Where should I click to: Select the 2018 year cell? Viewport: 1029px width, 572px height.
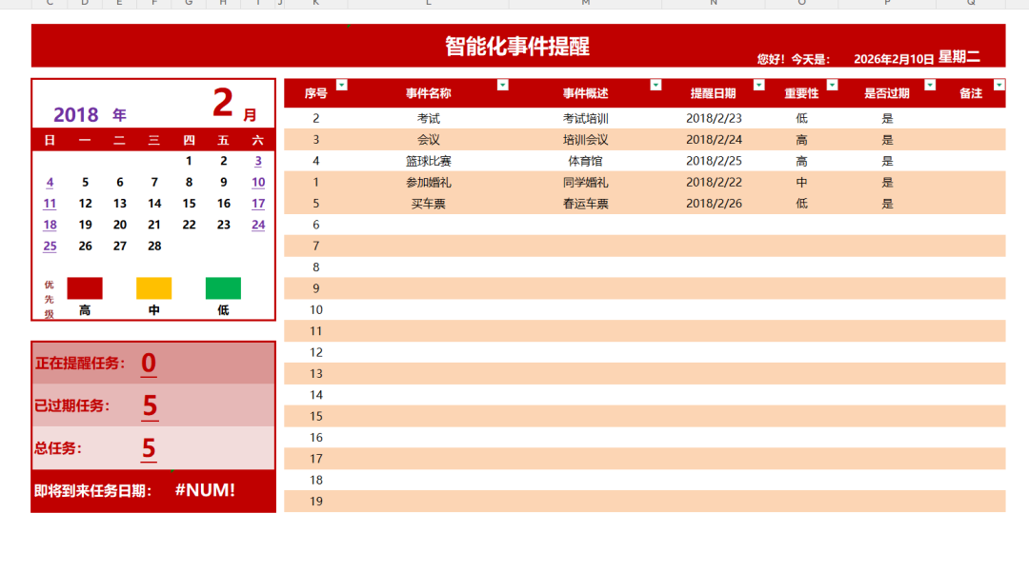click(x=76, y=115)
